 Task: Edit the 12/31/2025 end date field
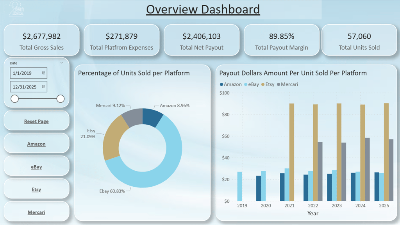click(x=29, y=87)
